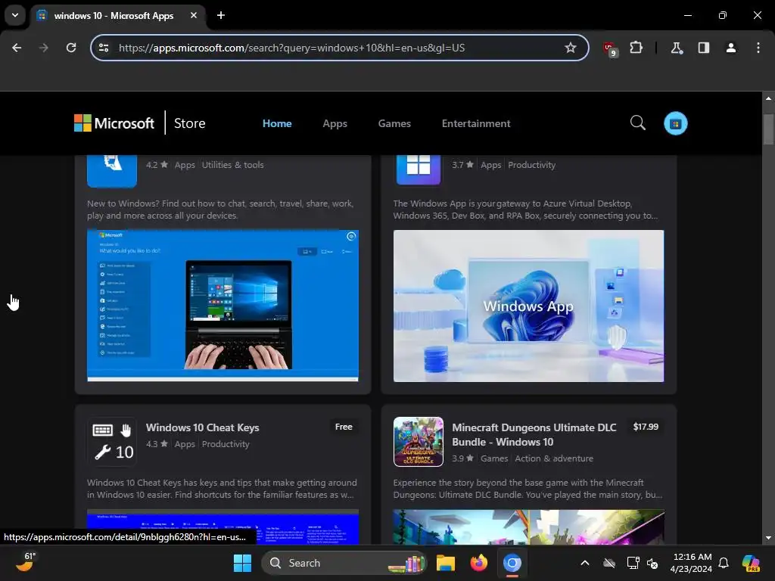Screen dimensions: 775x581
Task: Open the Store link in header
Action: 189,123
